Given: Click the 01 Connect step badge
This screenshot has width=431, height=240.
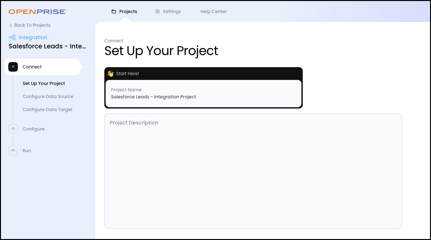Looking at the screenshot, I should point(13,67).
